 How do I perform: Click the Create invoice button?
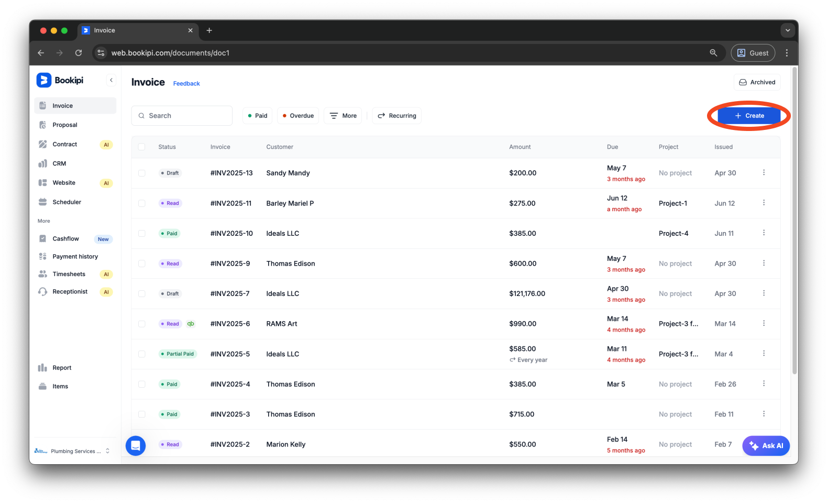pos(749,116)
